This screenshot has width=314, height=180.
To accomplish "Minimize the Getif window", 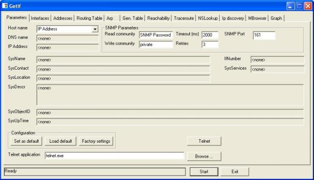I will coord(290,6).
